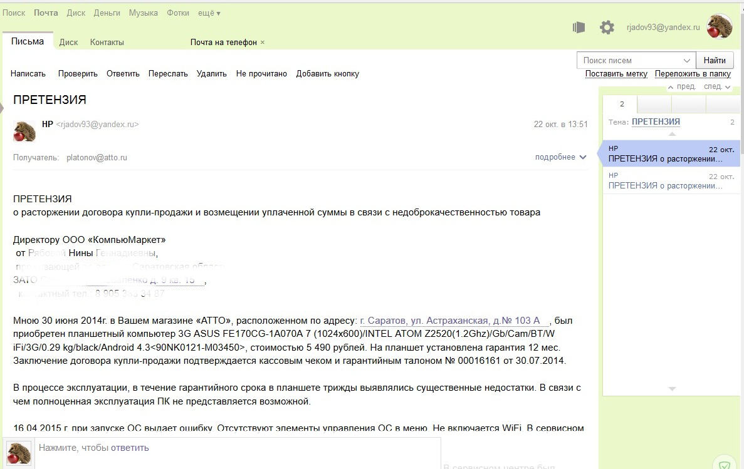Image resolution: width=744 pixels, height=469 pixels.
Task: Click the up arrow above the thread list
Action: tap(671, 134)
